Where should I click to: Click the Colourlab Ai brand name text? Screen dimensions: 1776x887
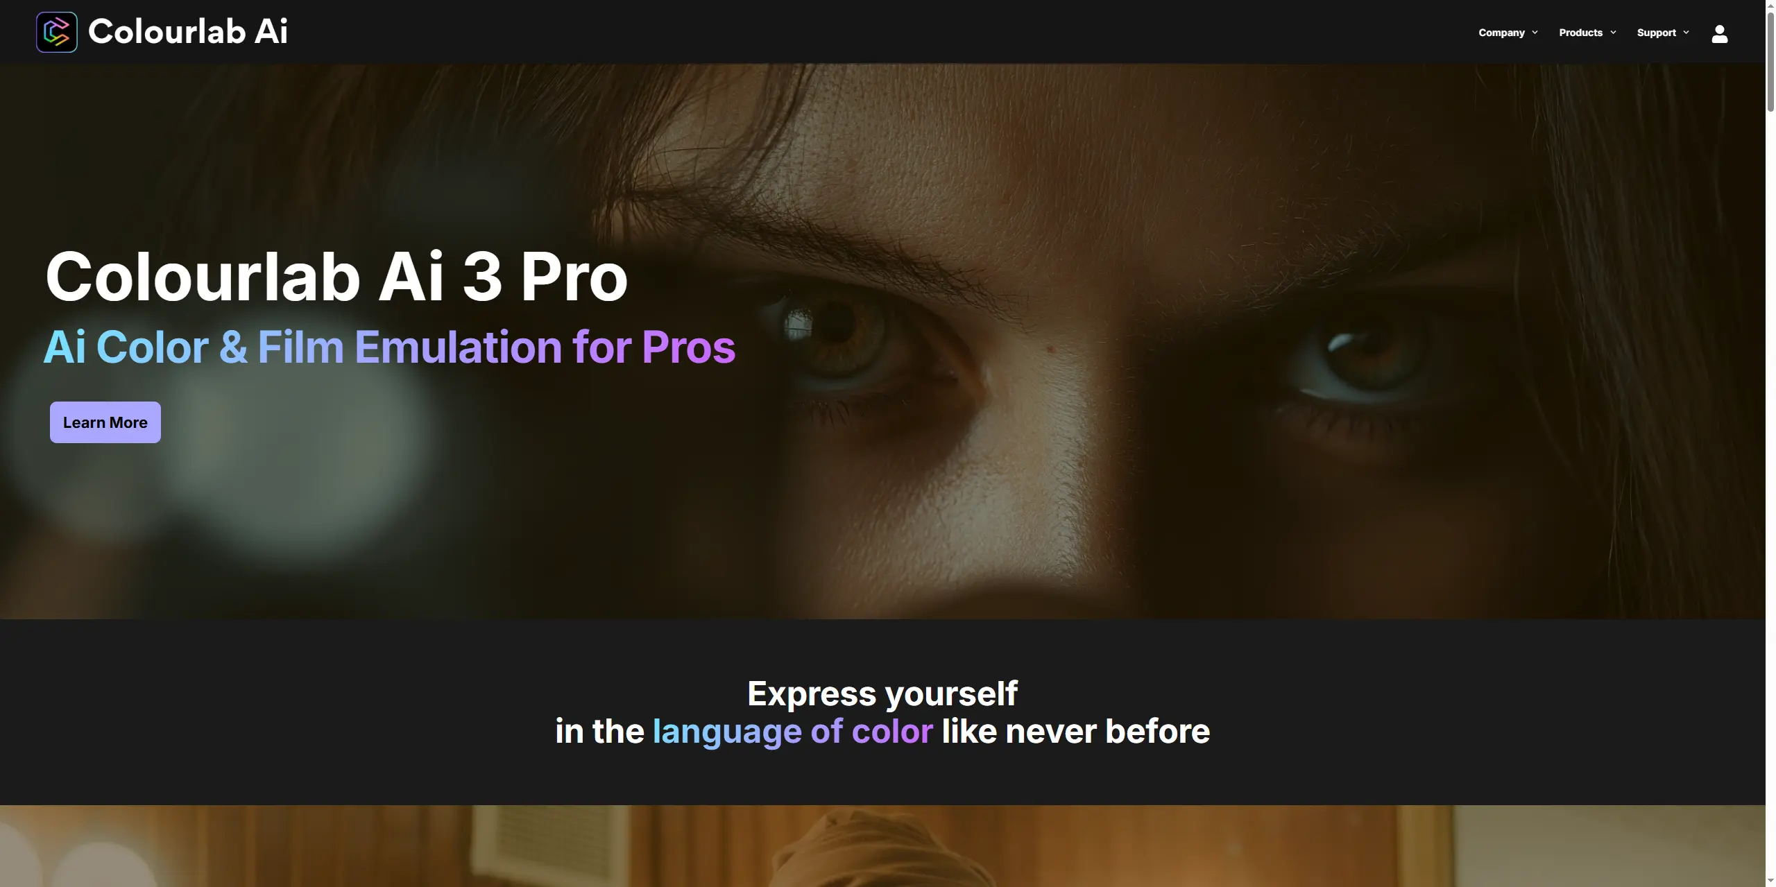tap(188, 32)
